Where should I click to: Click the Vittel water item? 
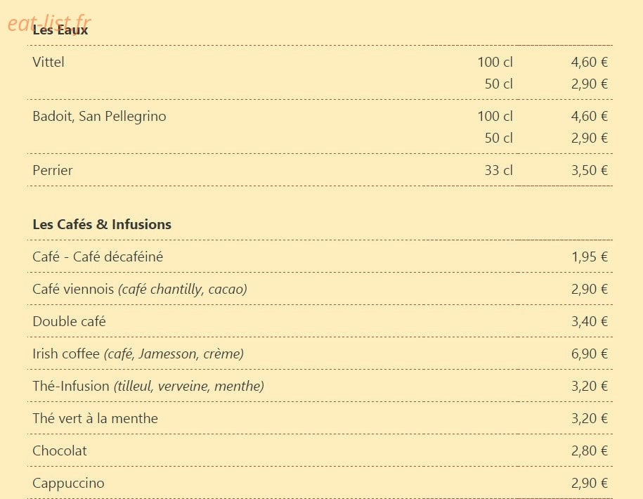[48, 62]
